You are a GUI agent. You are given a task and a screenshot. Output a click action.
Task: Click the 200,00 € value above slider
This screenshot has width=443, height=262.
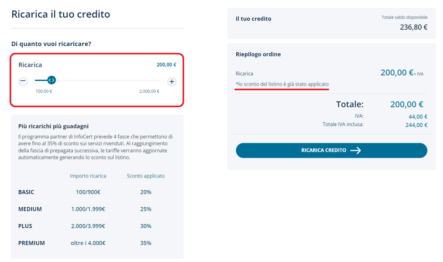166,65
